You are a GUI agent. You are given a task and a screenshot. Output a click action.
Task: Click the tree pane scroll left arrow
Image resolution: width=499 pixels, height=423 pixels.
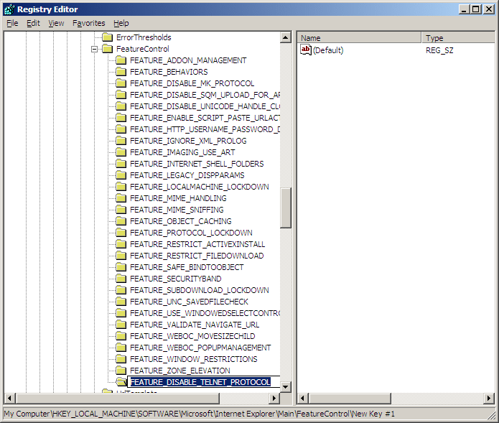(9, 398)
